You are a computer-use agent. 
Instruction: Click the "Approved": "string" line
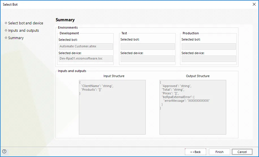click(x=176, y=86)
